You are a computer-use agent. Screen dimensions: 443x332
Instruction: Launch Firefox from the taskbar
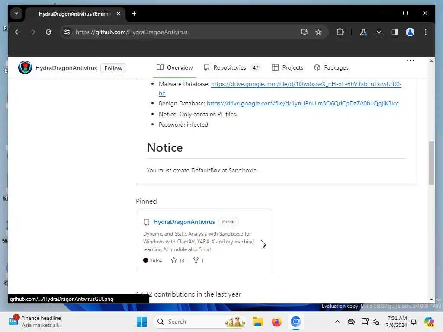276,322
